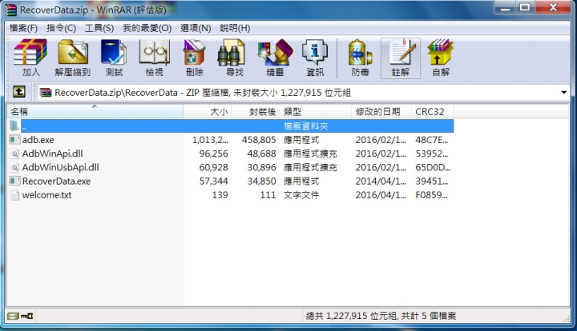The image size is (577, 331).
Task: Click the 測試 (Test) toolbar icon
Action: [x=114, y=52]
